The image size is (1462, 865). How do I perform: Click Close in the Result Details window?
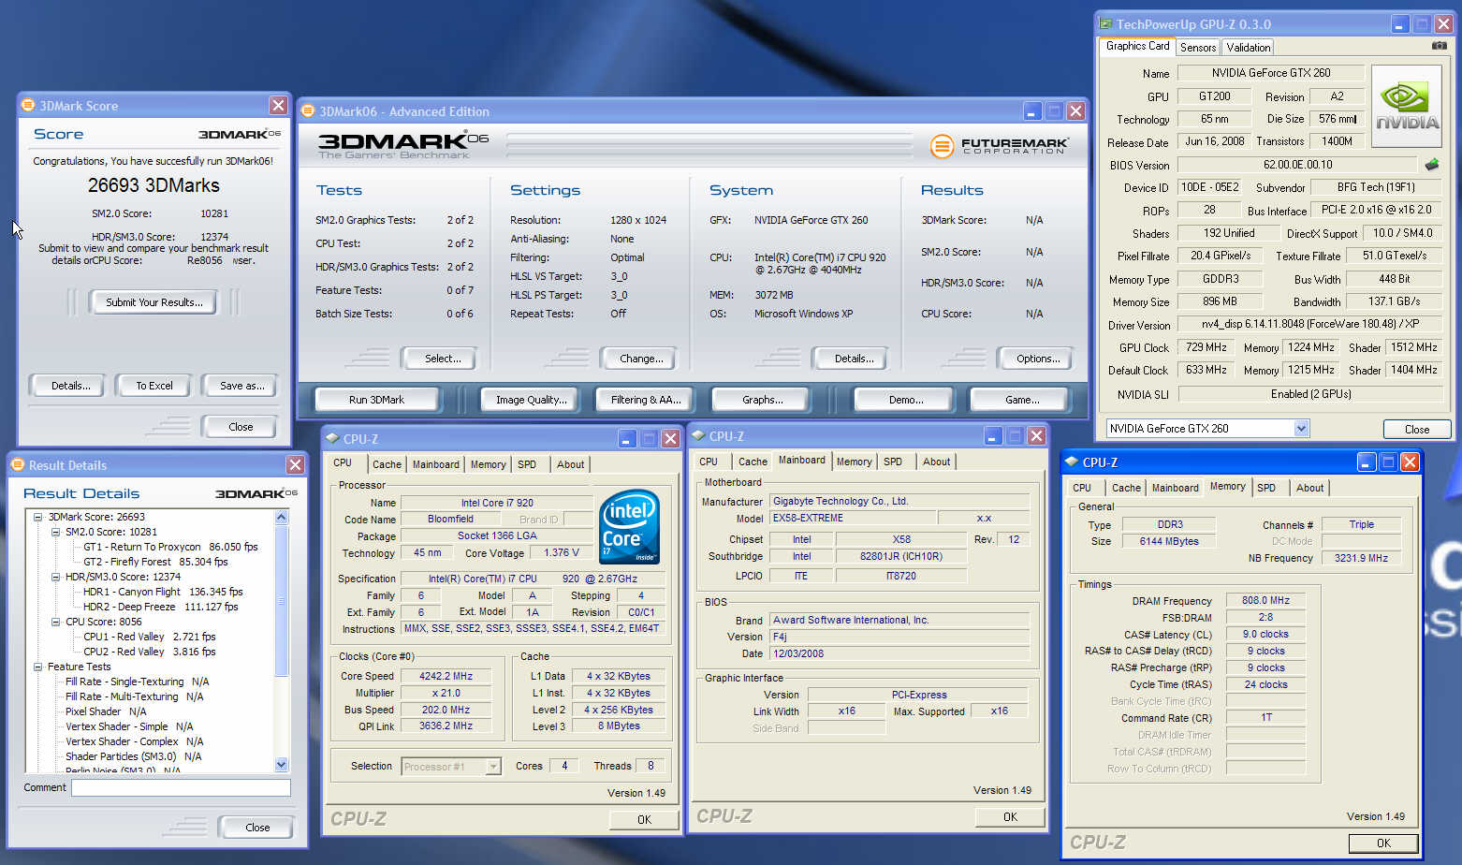pos(257,828)
